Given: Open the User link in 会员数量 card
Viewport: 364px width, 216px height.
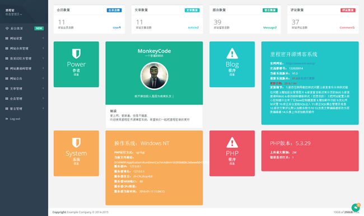Looking at the screenshot, I should point(117,27).
